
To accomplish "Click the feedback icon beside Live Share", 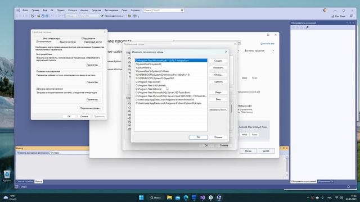I will (351, 16).
